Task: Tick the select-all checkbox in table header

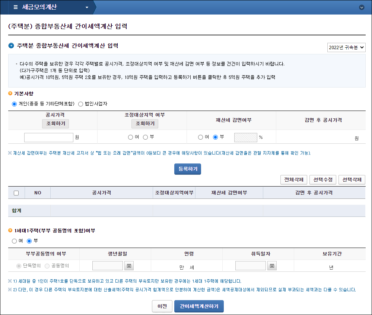Action: tap(16, 193)
